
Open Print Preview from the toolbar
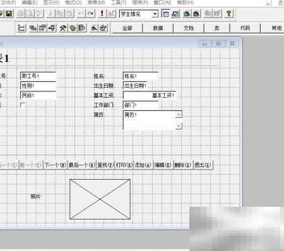tap(30, 14)
